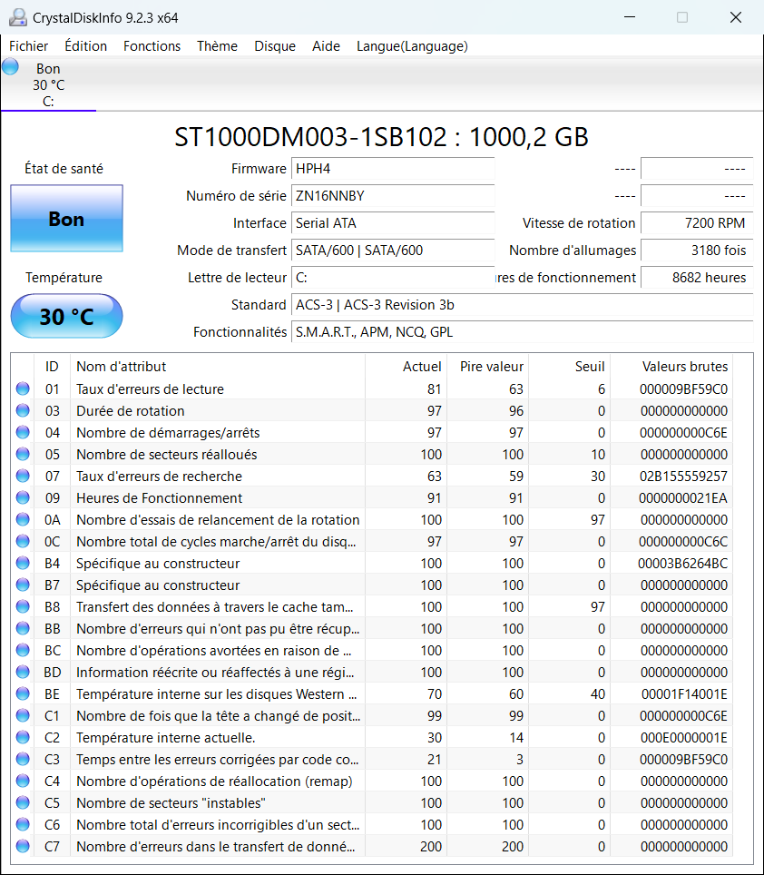Select the 'Durée de rotation' row name
This screenshot has width=764, height=875.
click(131, 410)
